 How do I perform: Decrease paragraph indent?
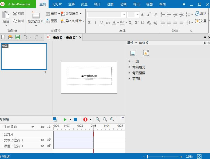click(x=175, y=14)
